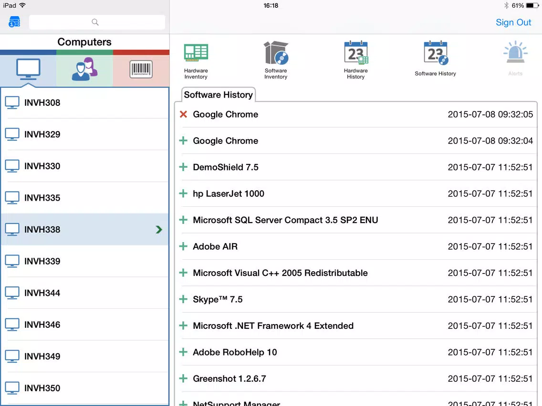Select computer INVH346
The height and width of the screenshot is (406, 542).
pos(85,325)
